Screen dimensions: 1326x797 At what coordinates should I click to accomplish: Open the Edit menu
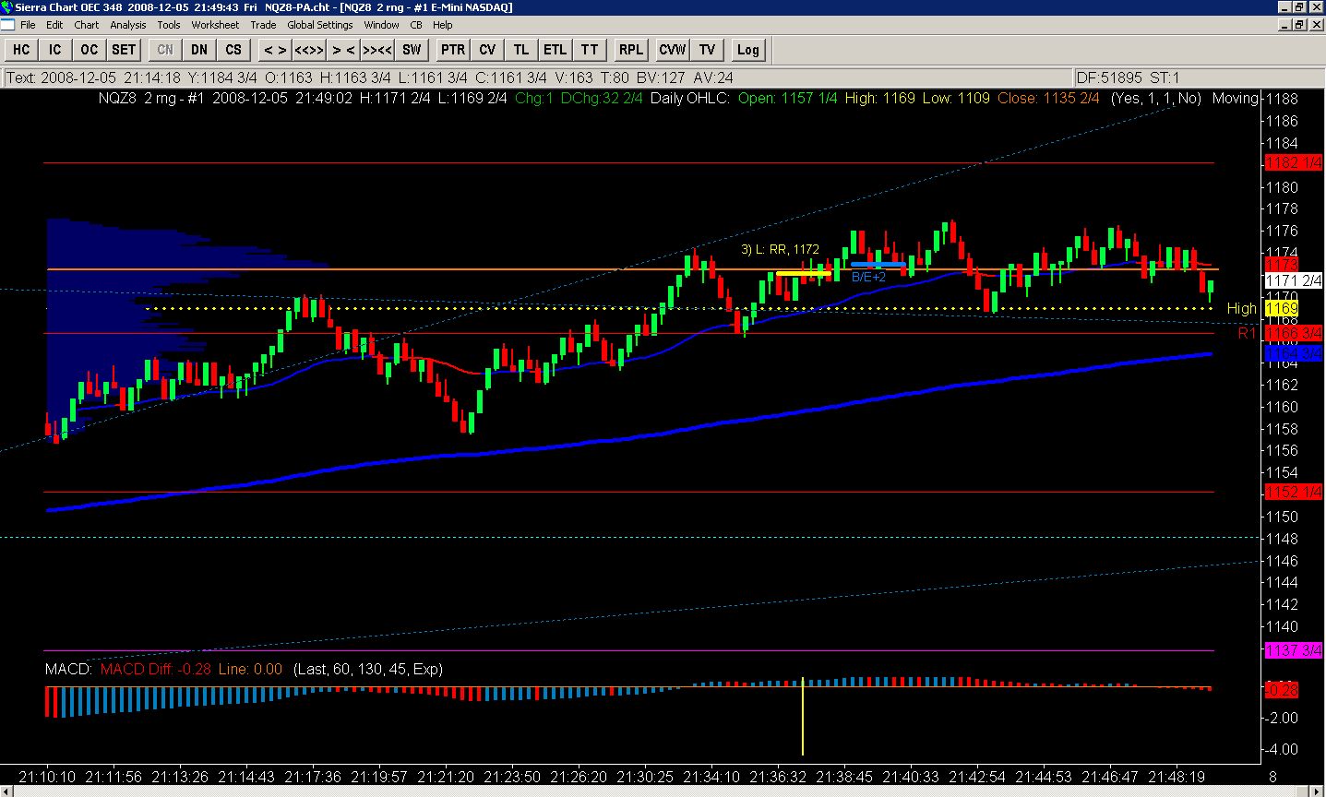tap(54, 25)
